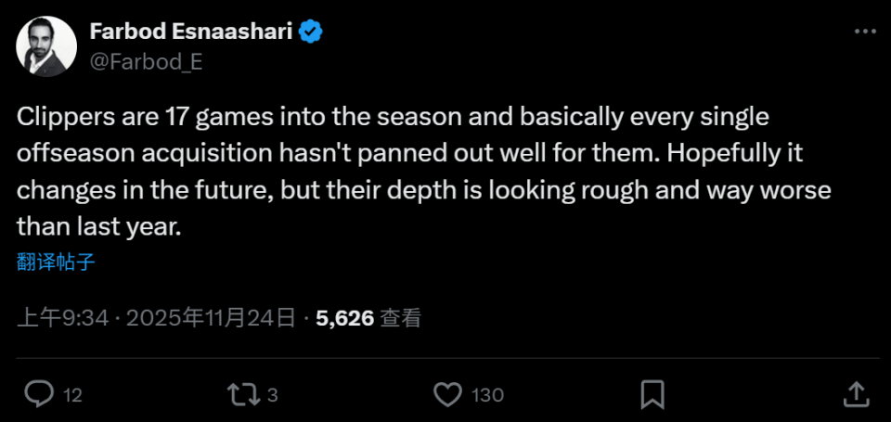Click the 5,626 view count number

tap(344, 318)
